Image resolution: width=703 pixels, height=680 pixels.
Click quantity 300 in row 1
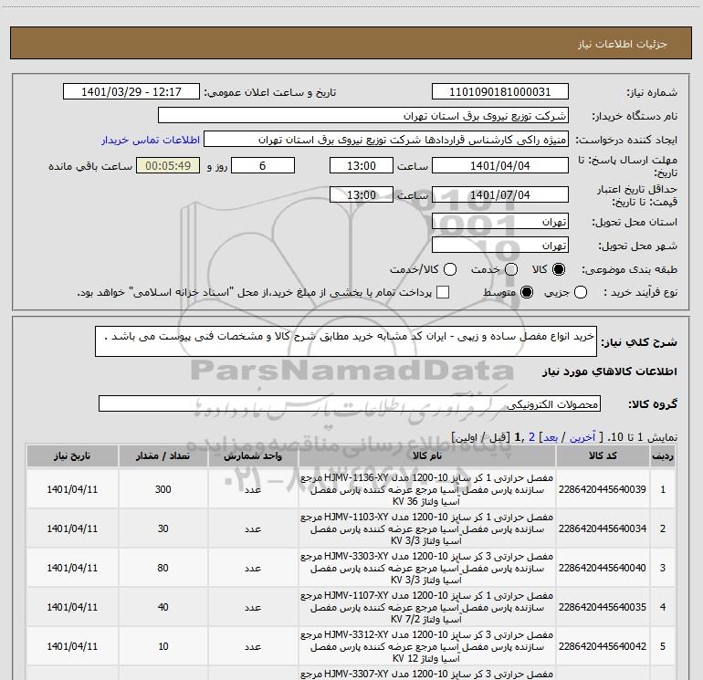click(x=163, y=489)
